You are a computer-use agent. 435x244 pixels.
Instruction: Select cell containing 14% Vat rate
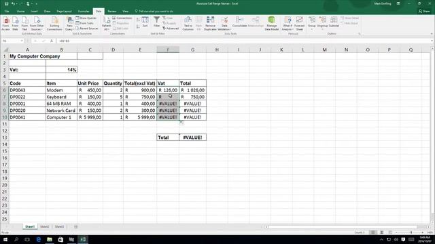pos(61,70)
